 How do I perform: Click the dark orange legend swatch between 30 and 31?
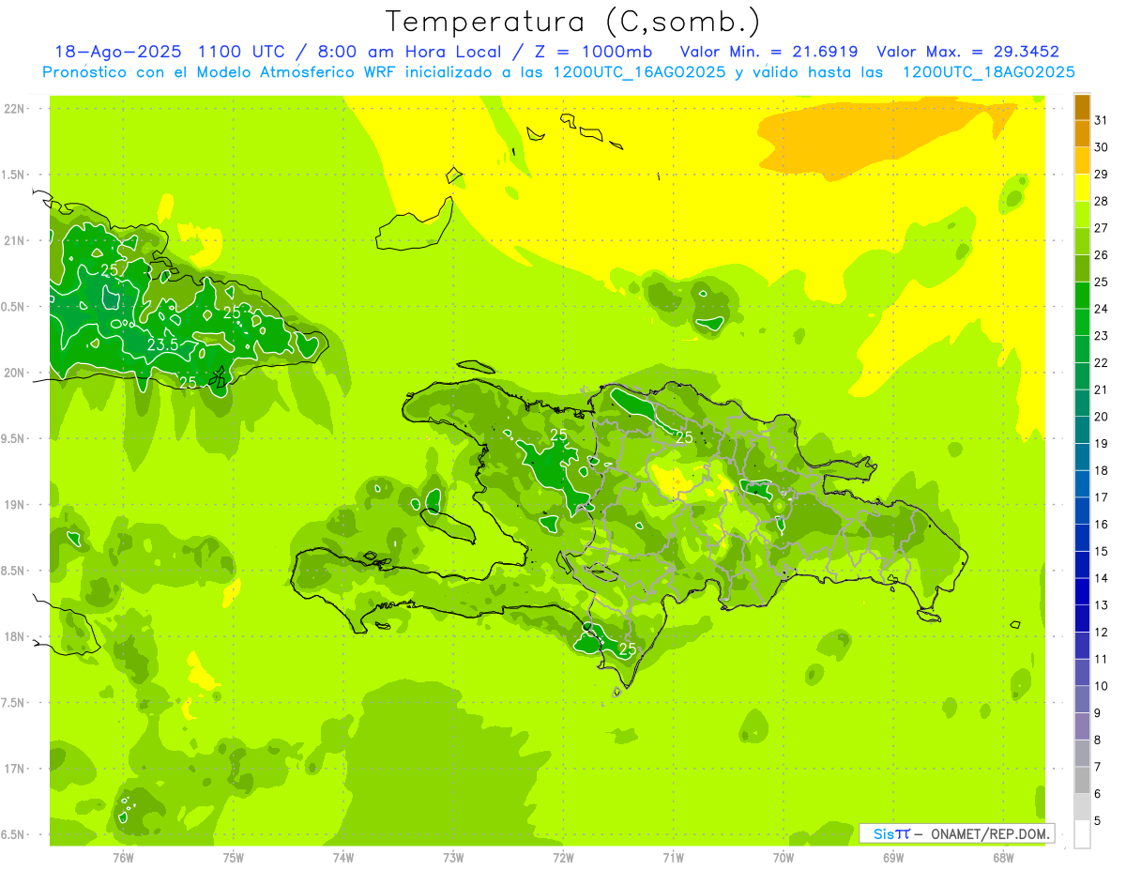click(x=1082, y=133)
